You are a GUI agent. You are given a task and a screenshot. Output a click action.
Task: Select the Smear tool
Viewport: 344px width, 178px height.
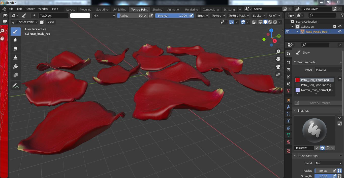tap(15, 49)
